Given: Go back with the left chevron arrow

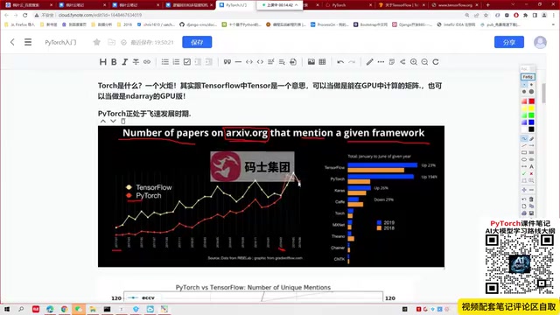Looking at the screenshot, I should tap(12, 42).
